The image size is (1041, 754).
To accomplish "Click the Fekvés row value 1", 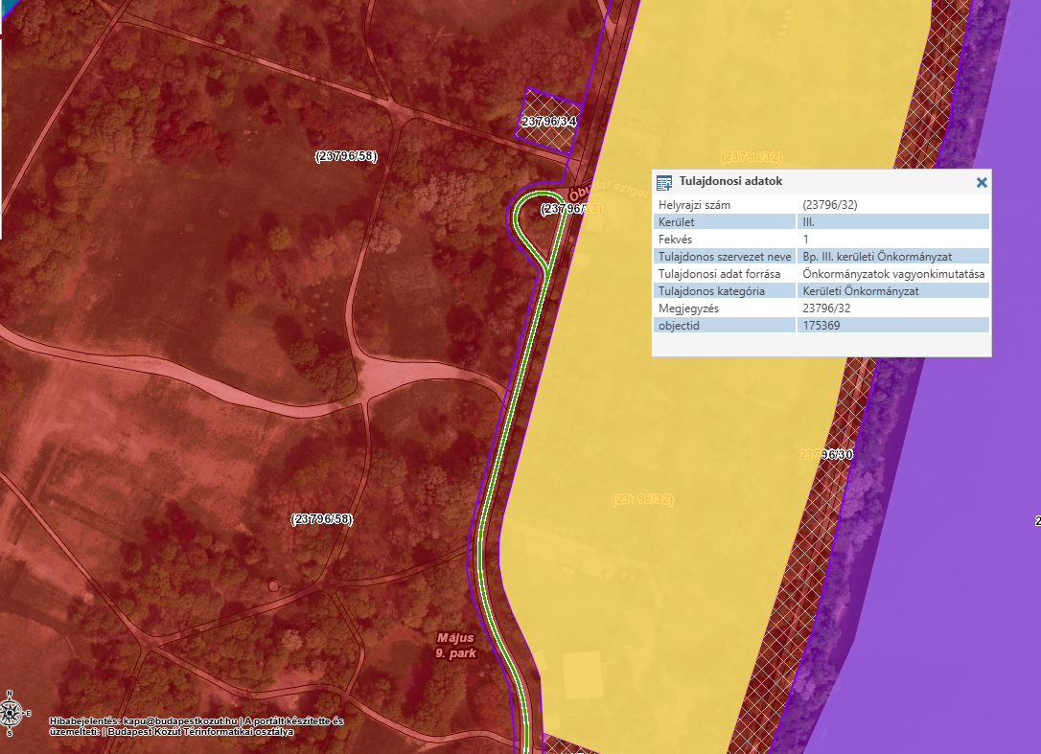I will pos(806,239).
